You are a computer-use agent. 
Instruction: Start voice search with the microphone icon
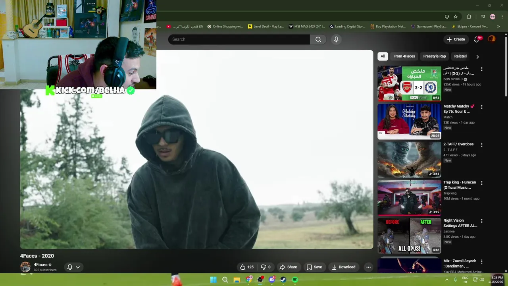tap(336, 39)
